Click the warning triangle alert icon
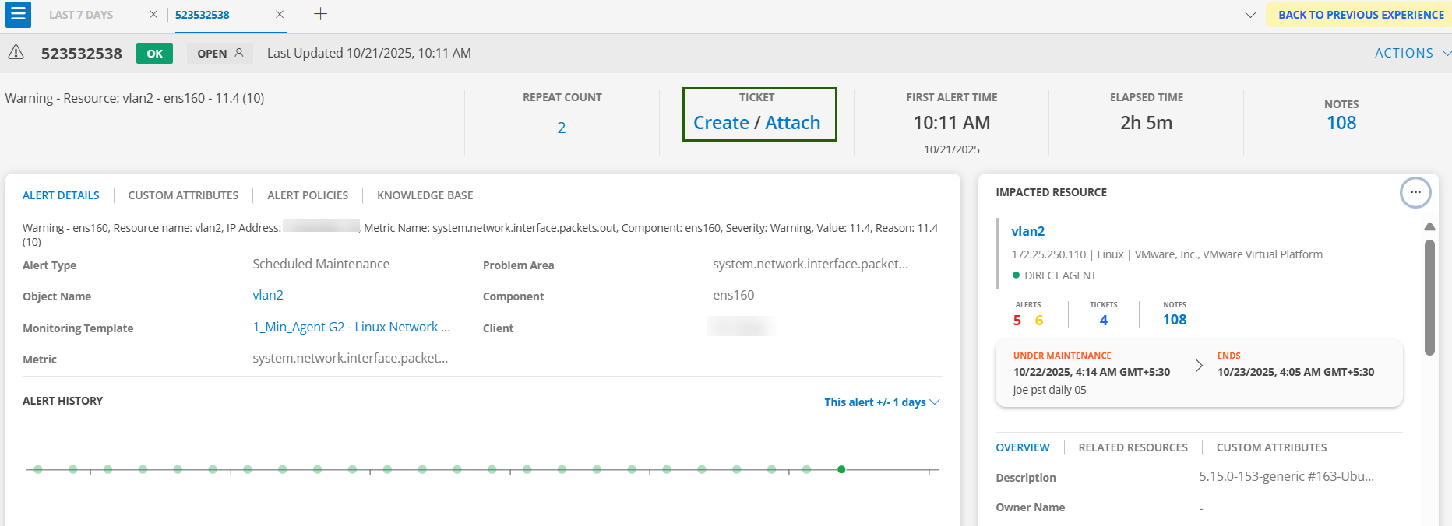Viewport: 1452px width, 526px height. point(16,53)
